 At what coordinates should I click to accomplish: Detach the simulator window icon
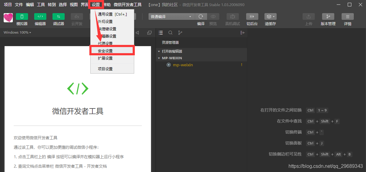tap(149, 33)
